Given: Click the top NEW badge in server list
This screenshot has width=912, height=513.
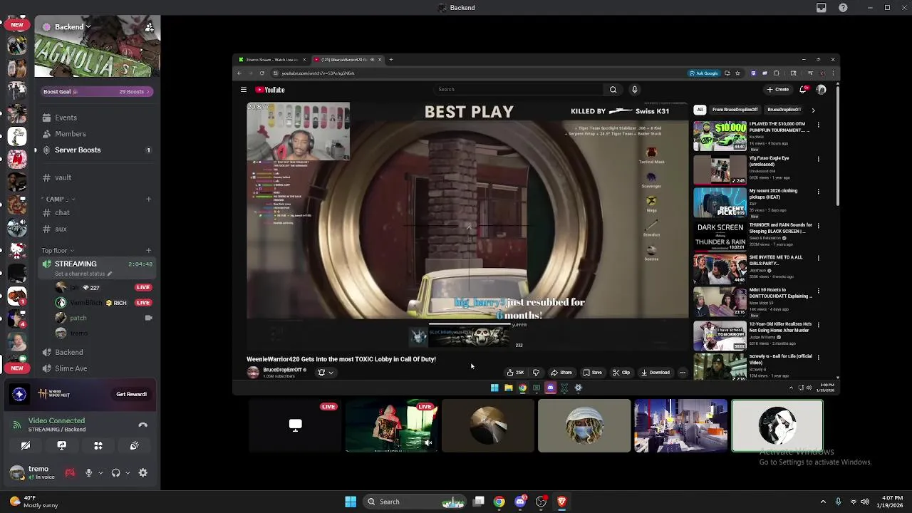Looking at the screenshot, I should (17, 25).
